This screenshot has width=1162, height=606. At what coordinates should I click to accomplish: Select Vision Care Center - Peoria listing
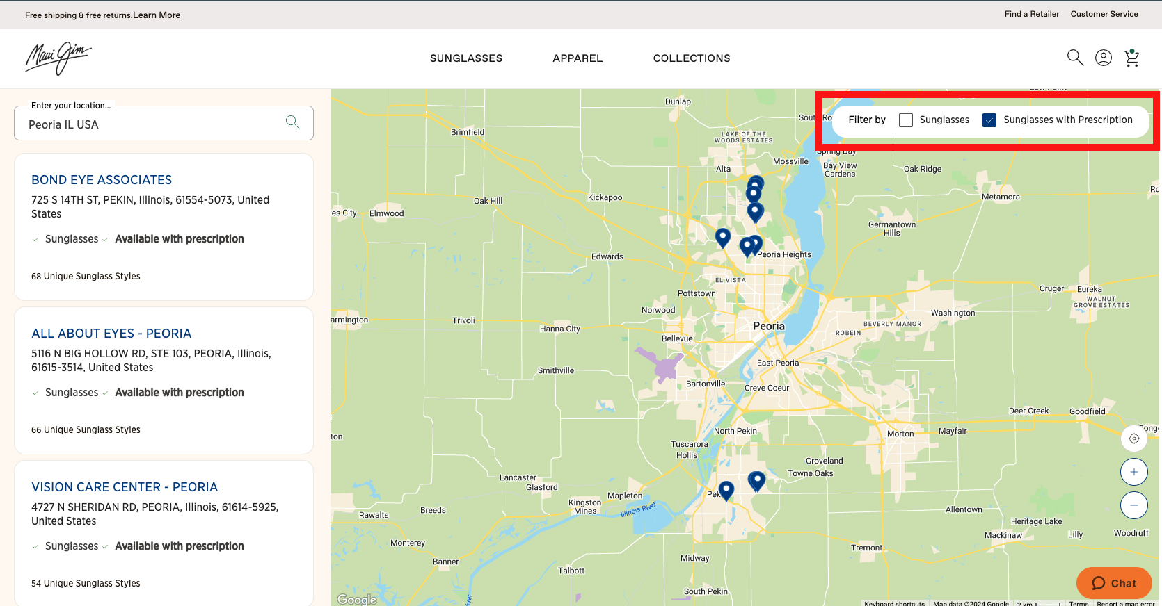click(125, 487)
